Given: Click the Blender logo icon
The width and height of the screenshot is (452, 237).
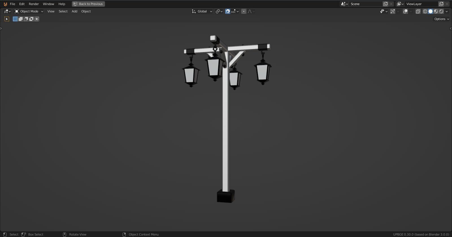Looking at the screenshot, I should 5,4.
